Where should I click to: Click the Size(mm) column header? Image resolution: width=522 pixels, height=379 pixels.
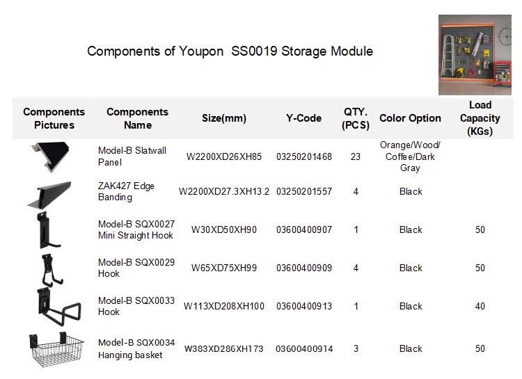coord(223,118)
